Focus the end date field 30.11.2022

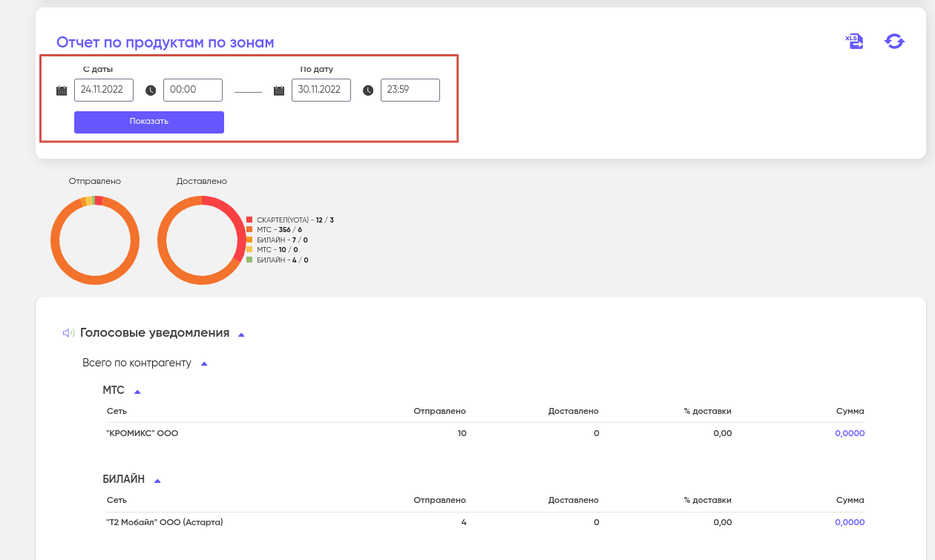(x=321, y=90)
